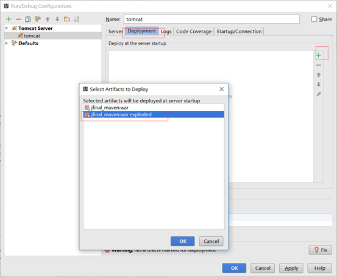Select jfinal_maven:war artifact
The image size is (337, 277).
[154, 108]
